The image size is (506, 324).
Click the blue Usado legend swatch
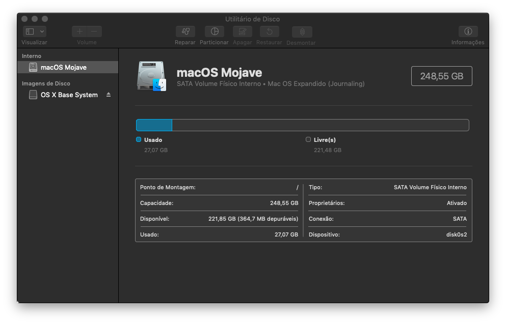pos(139,139)
